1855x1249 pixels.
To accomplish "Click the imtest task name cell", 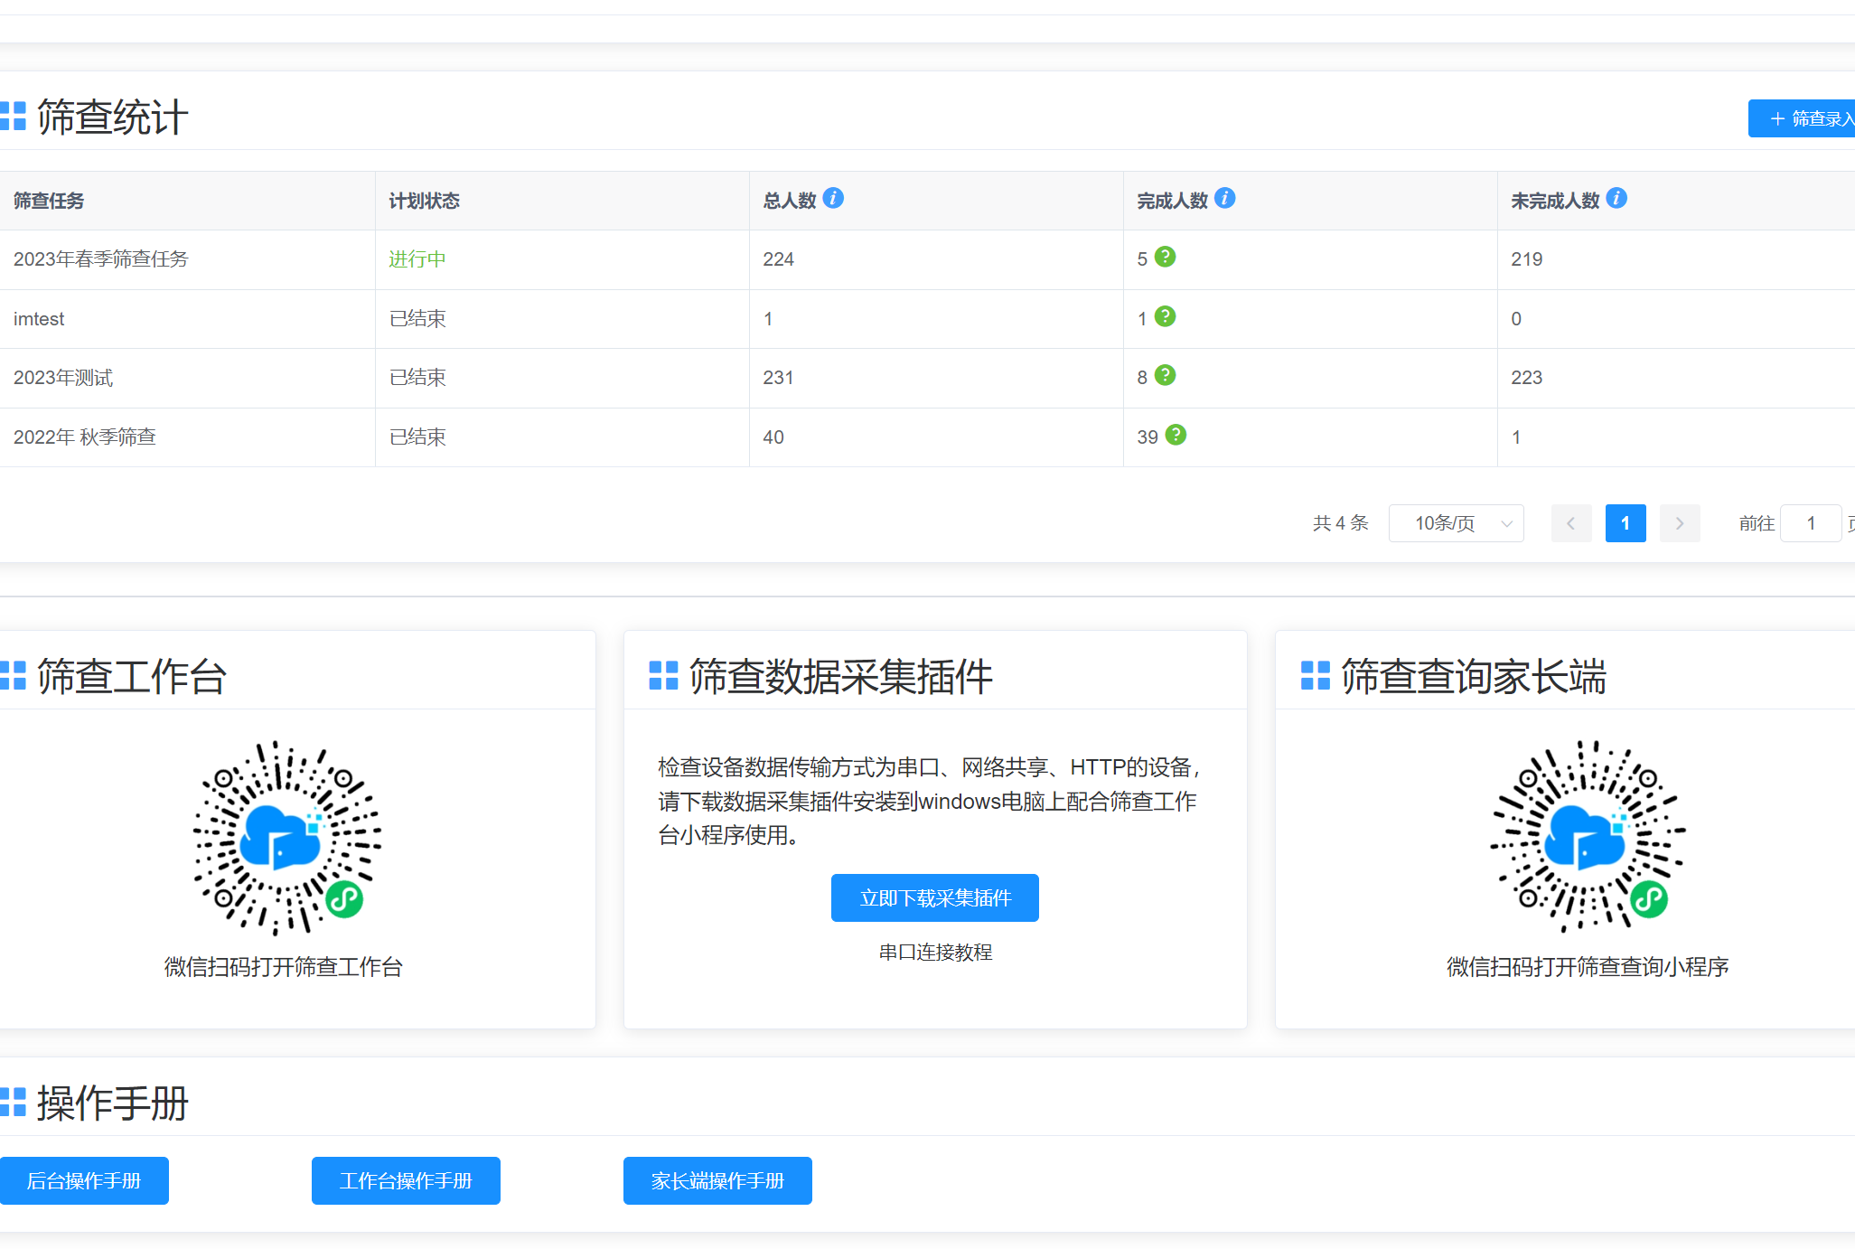I will point(187,319).
